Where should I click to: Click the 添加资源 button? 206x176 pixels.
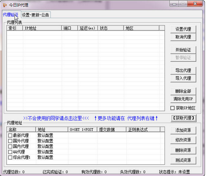point(183,130)
